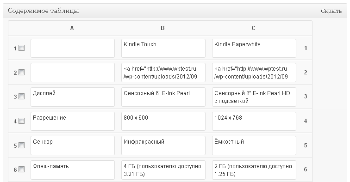The image size is (350, 182).
Task: Click into the Дисплей cell
Action: (73, 97)
